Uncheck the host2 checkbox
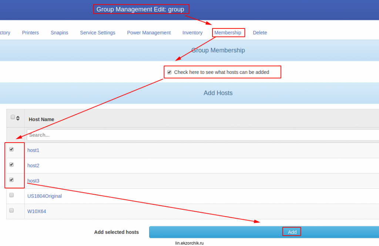This screenshot has width=379, height=246. point(11,164)
